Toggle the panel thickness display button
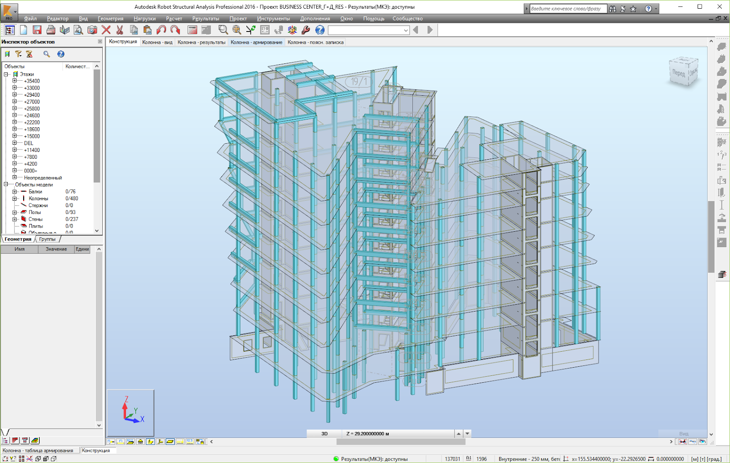Screen dimensions: 730x463 (x=170, y=442)
